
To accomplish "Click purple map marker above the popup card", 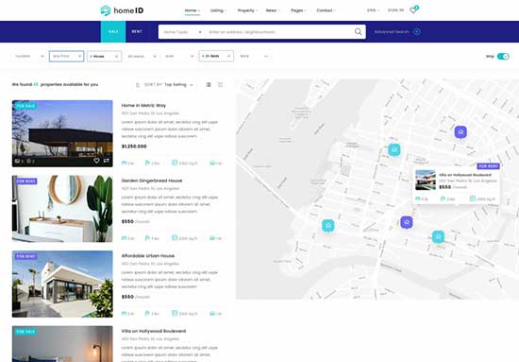I will coord(460,132).
